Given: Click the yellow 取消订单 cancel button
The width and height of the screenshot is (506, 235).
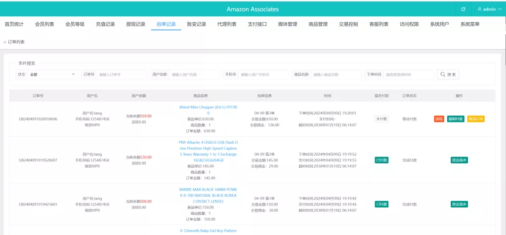Looking at the screenshot, I should (x=475, y=119).
